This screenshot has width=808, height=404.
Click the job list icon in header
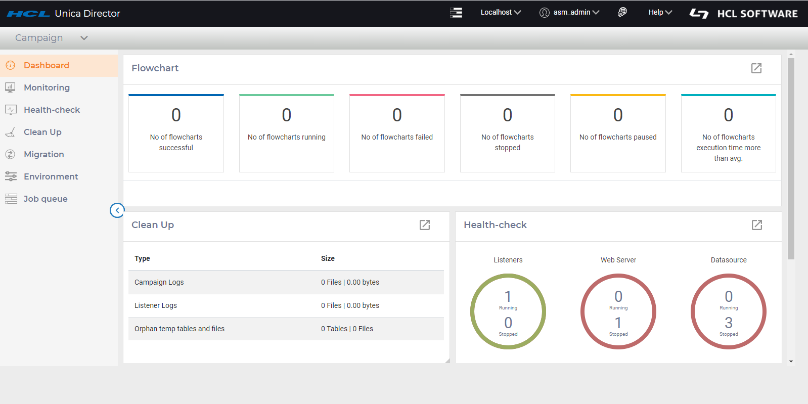click(456, 13)
